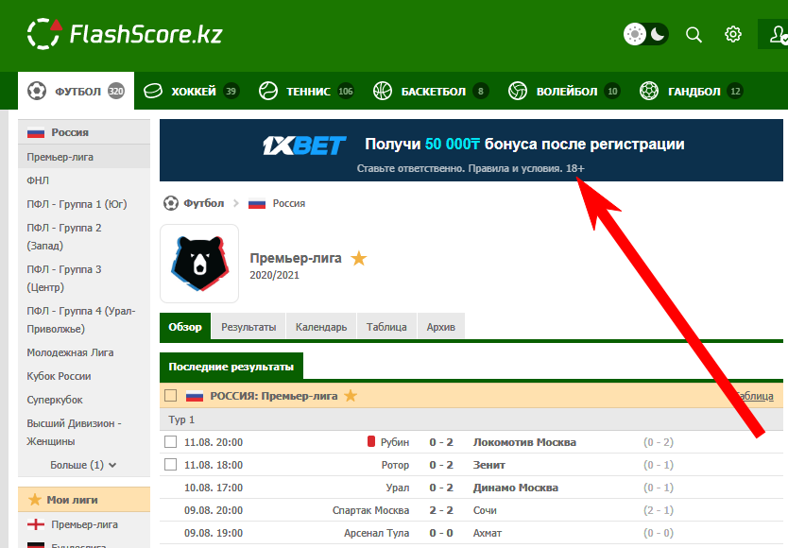788x548 pixels.
Task: Click the 320 football match counter badge
Action: pyautogui.click(x=116, y=91)
